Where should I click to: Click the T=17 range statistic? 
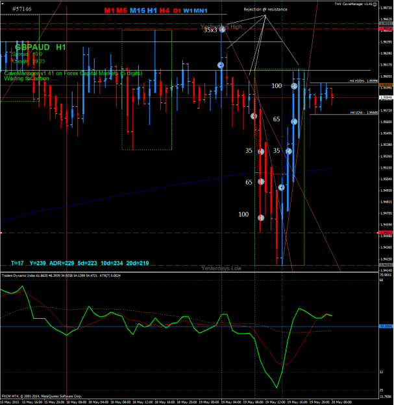pyautogui.click(x=17, y=263)
